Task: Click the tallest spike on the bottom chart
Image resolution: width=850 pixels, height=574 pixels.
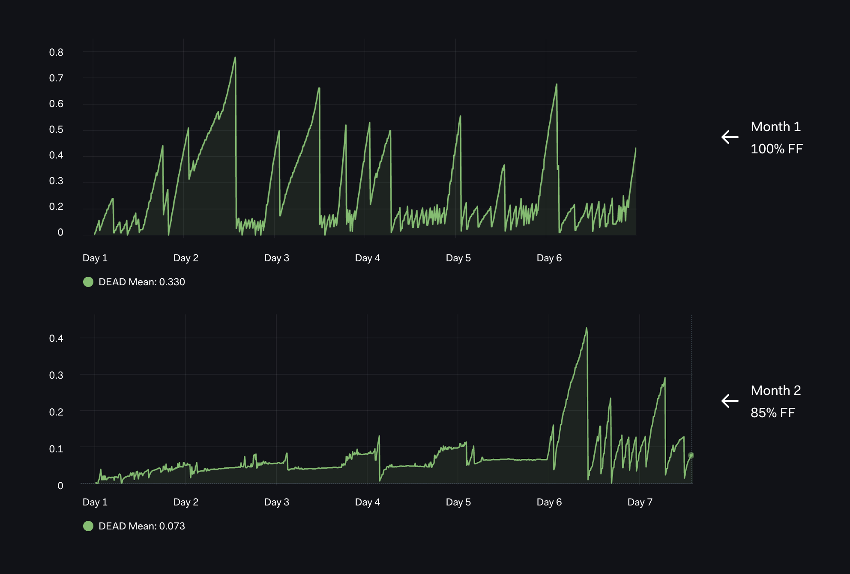Action: click(x=587, y=329)
